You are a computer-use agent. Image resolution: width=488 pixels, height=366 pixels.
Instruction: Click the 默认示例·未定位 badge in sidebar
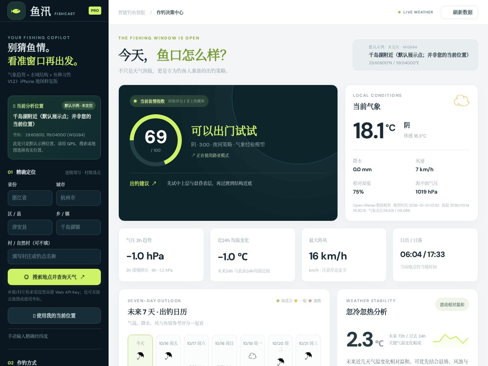[x=78, y=105]
